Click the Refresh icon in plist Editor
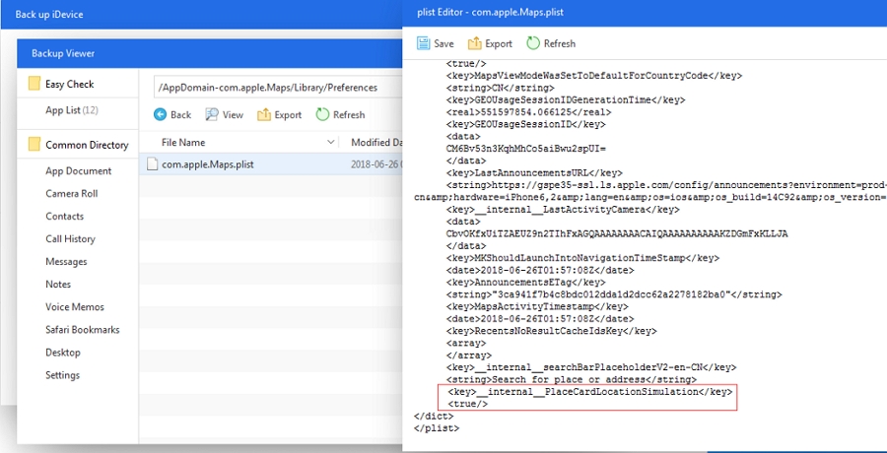The width and height of the screenshot is (887, 453). point(533,43)
